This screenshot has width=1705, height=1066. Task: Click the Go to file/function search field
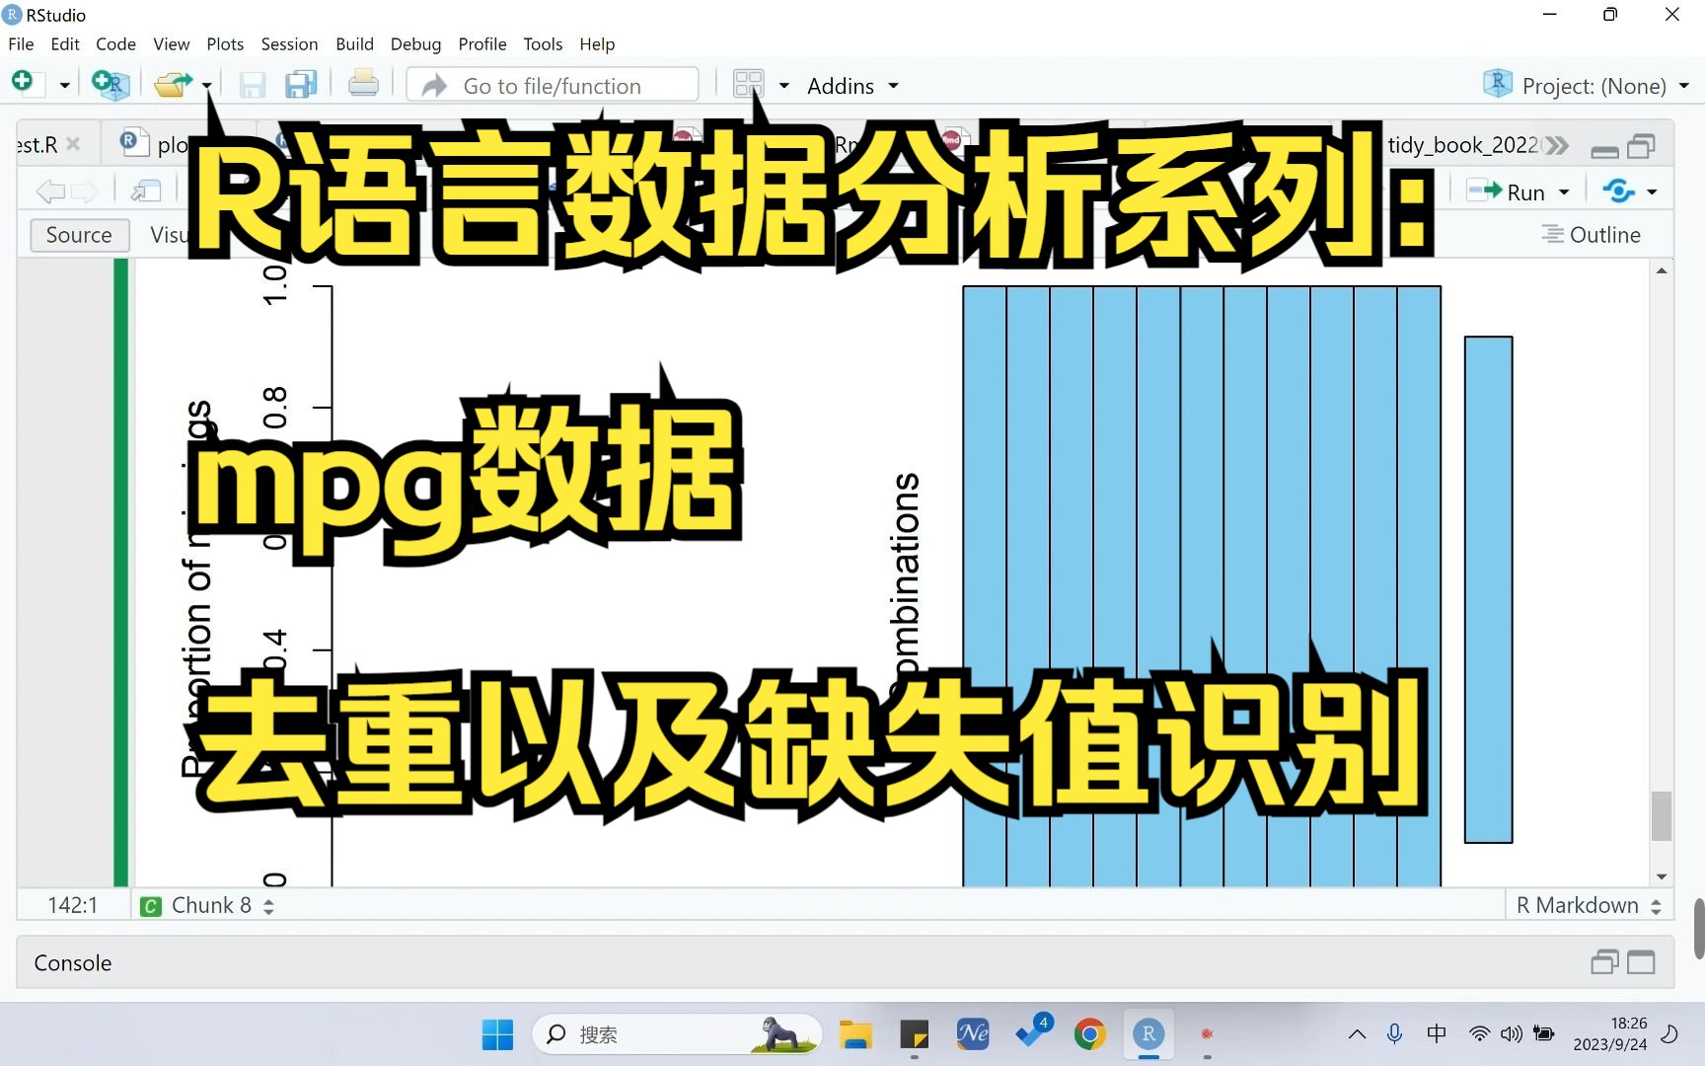pyautogui.click(x=553, y=85)
